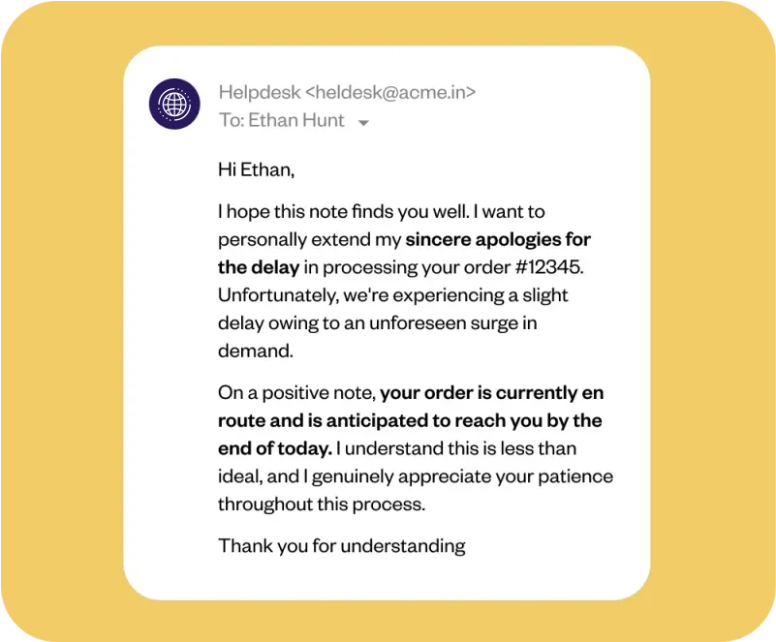Screen dimensions: 776x642
Task: Click the bold 'sincere apologies for' text
Action: (x=498, y=240)
